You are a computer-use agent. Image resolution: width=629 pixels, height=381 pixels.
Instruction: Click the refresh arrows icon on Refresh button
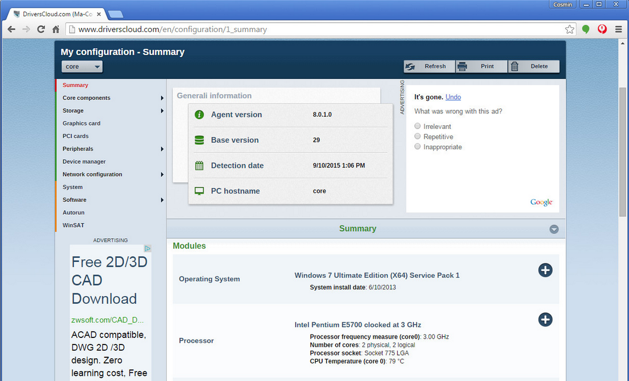coord(410,67)
